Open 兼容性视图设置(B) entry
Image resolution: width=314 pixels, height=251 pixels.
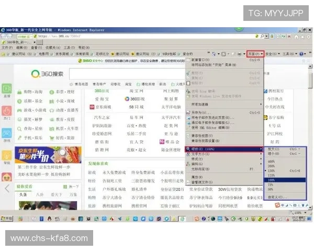224,141
